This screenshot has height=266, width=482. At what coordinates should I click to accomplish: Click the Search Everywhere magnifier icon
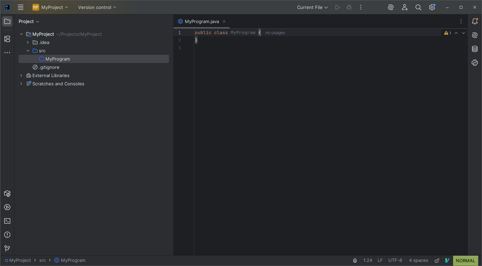click(x=418, y=7)
